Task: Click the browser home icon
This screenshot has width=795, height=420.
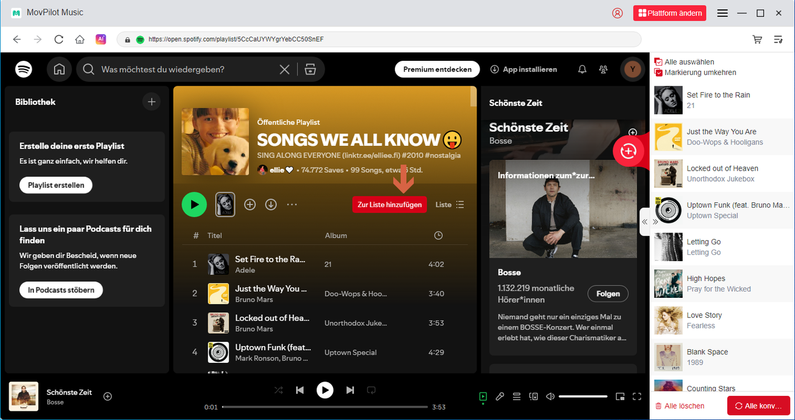Action: pos(79,39)
